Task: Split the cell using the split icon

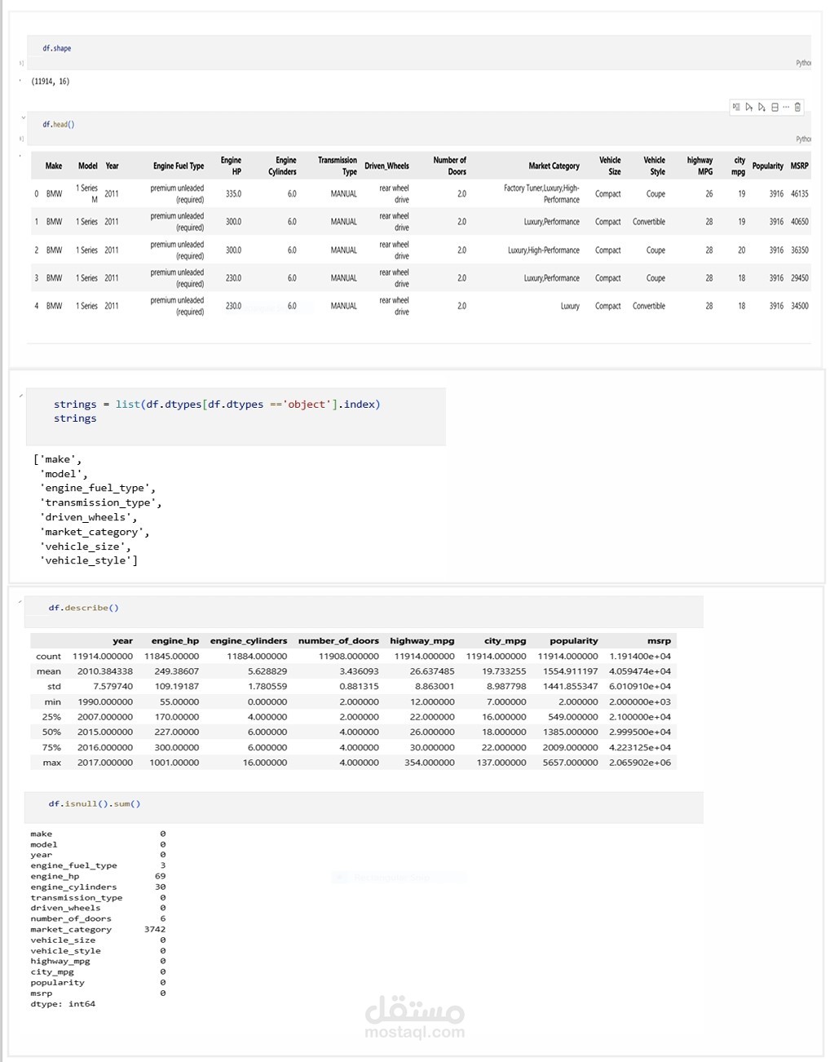Action: pyautogui.click(x=775, y=107)
